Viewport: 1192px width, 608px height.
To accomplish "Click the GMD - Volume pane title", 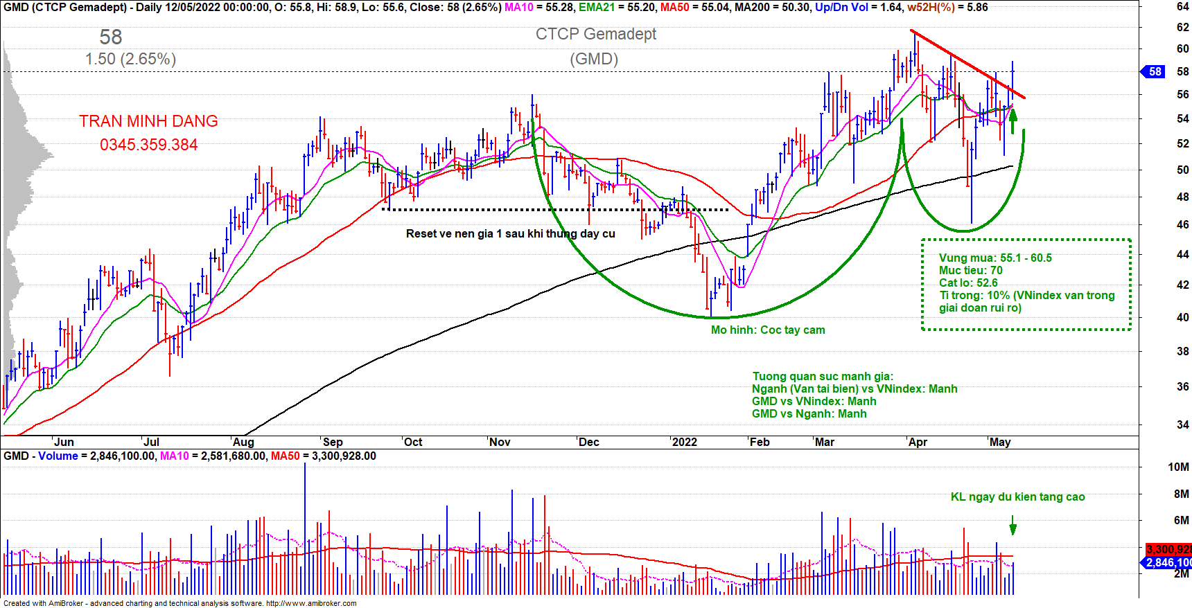I will click(40, 456).
